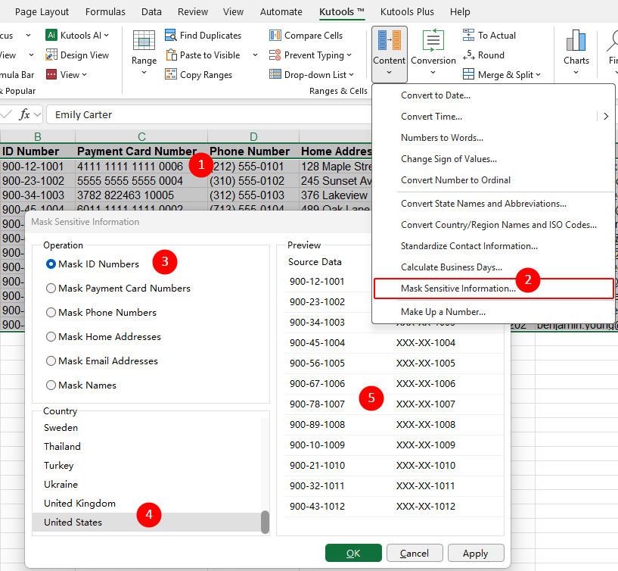Click the Conversion icon
The image size is (618, 571).
coord(433,41)
